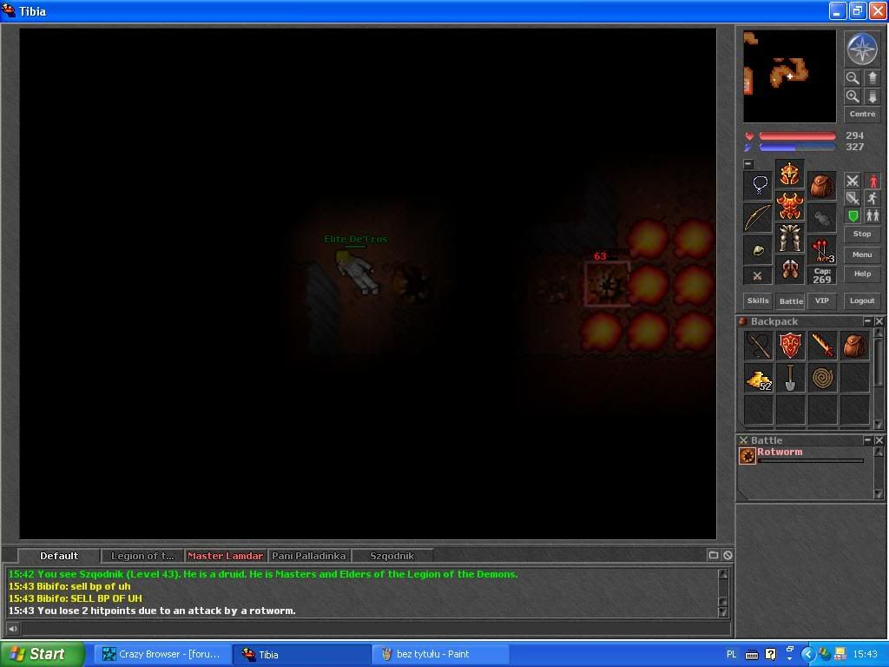Screen dimensions: 889x667
Task: Zoom in the minimap
Action: pos(853,96)
